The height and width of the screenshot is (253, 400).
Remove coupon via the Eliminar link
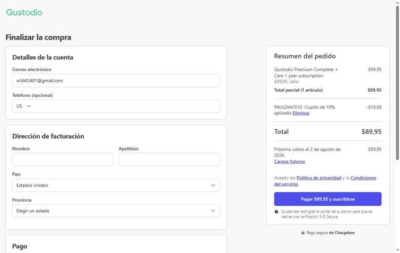(x=301, y=113)
